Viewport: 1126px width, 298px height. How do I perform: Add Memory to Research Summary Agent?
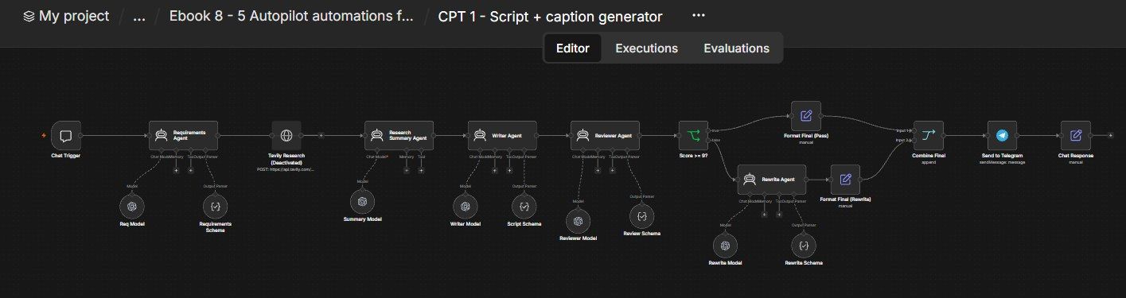[406, 170]
